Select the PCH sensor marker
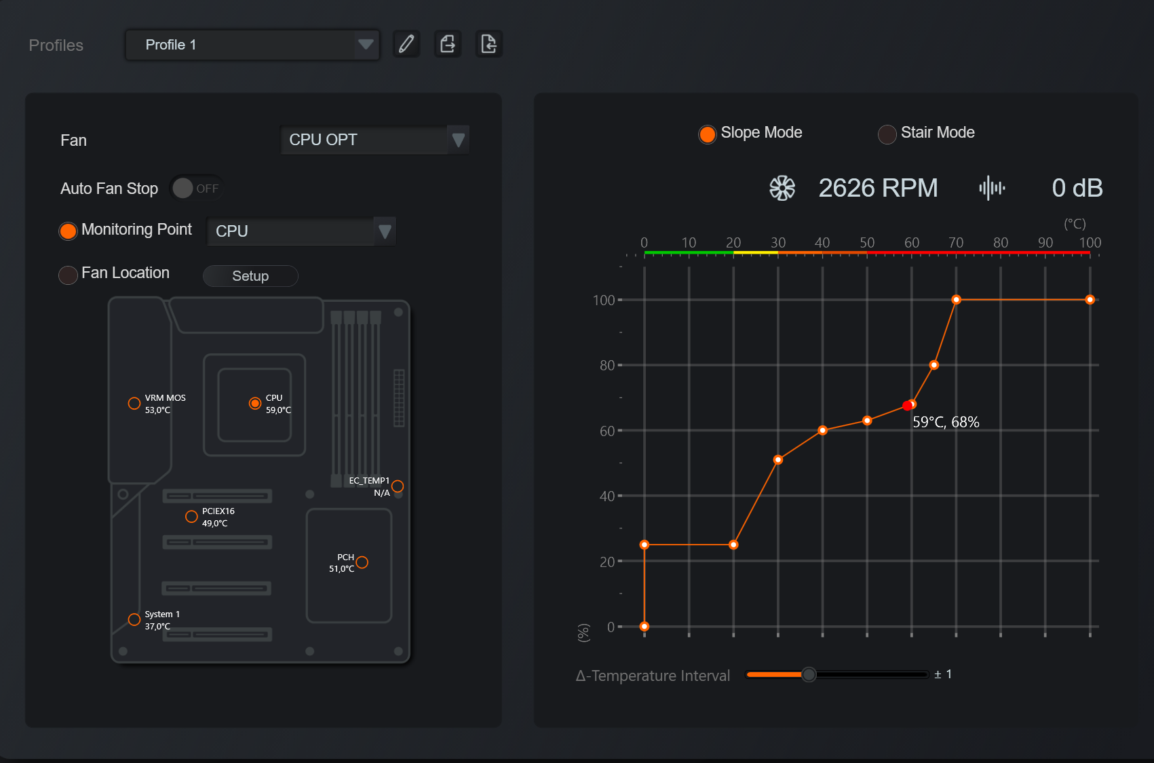This screenshot has width=1154, height=763. point(362,562)
